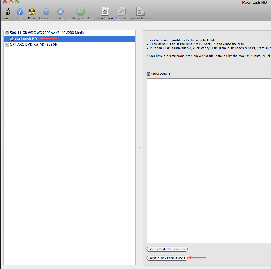The height and width of the screenshot is (269, 271).
Task: Select the 500.11 GB WDC disk
Action: tap(70, 33)
